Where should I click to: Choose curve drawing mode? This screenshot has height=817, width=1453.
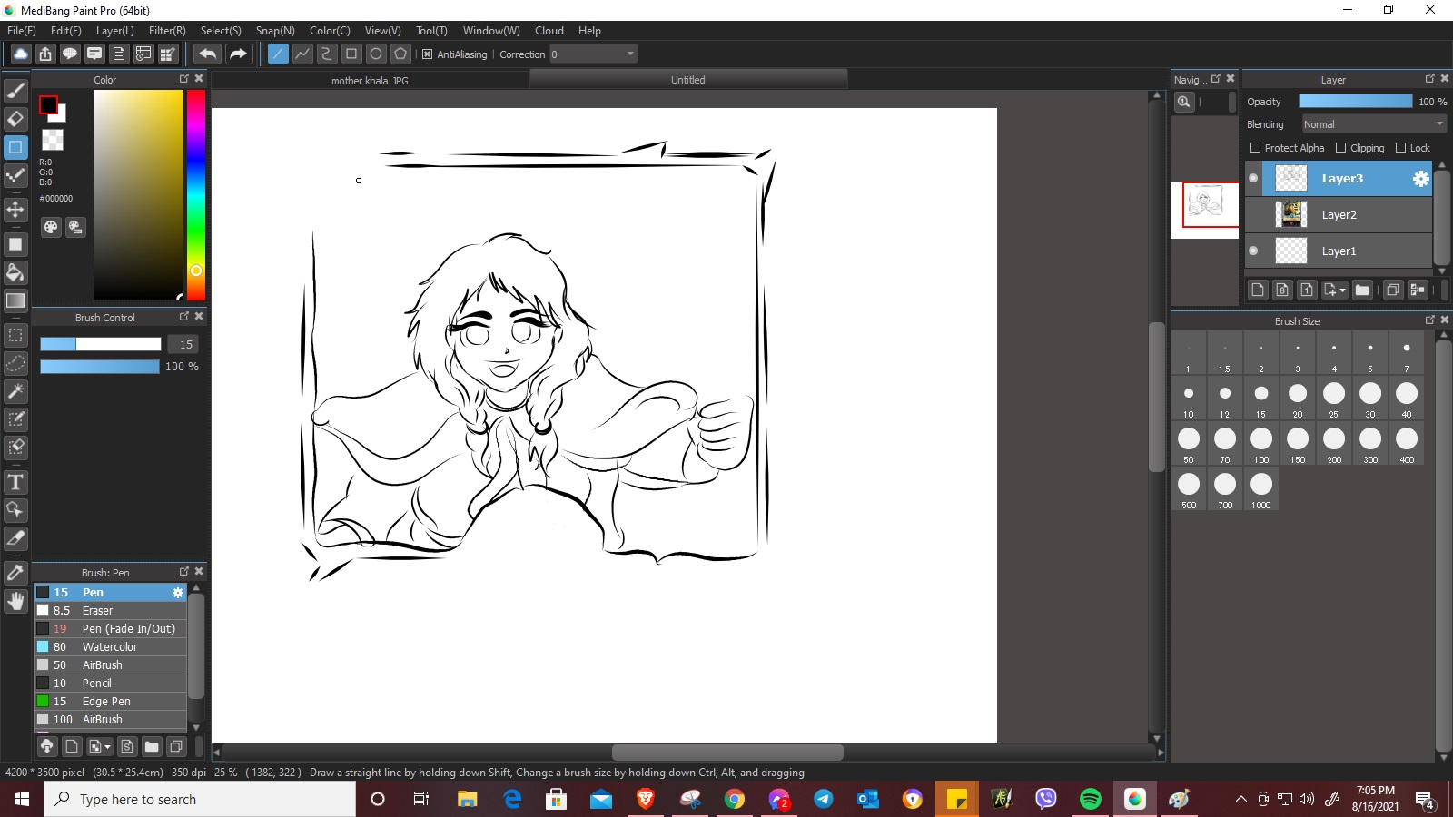(x=327, y=54)
